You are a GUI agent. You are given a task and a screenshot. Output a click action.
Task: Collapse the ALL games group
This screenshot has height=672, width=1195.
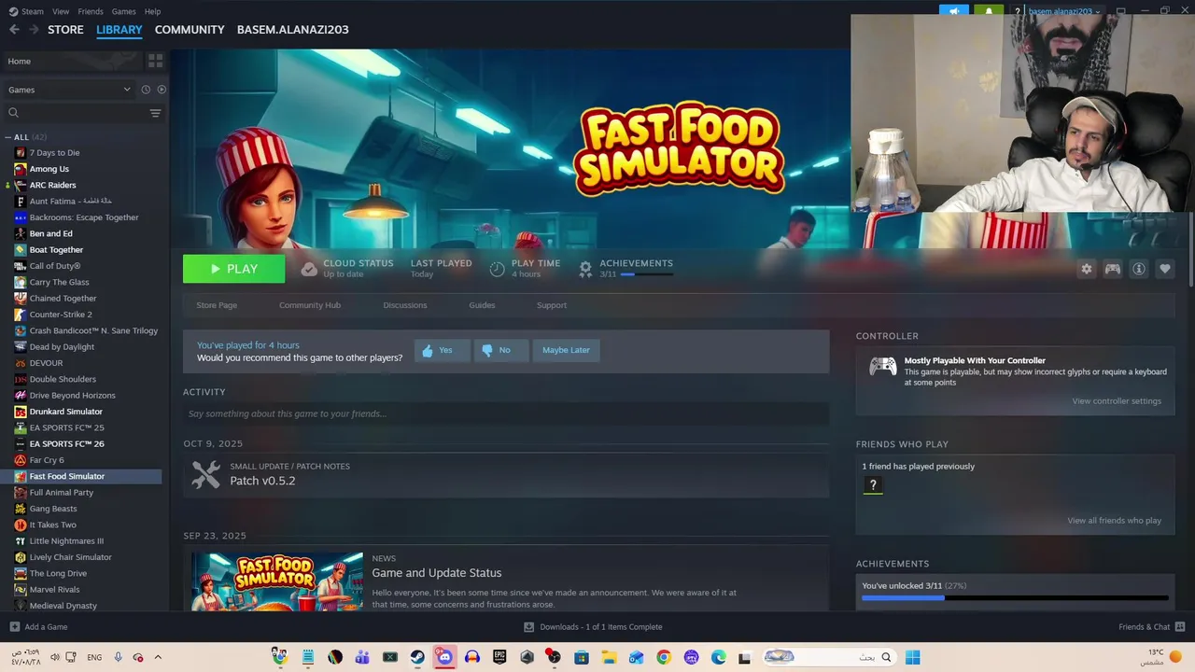7,137
